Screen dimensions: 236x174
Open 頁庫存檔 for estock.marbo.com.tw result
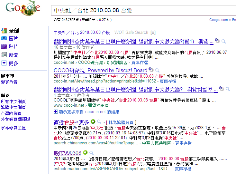[183, 169]
